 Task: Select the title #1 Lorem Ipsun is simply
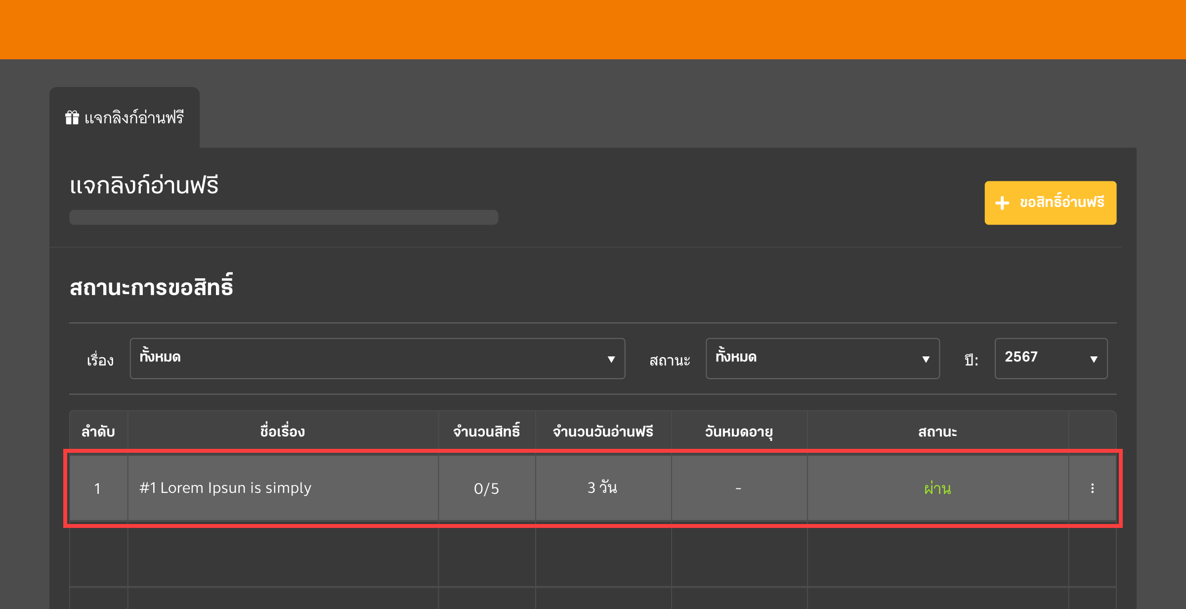225,488
